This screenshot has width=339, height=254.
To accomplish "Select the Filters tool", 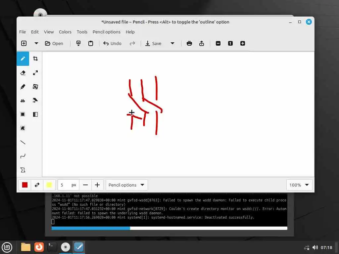I will coord(35,114).
